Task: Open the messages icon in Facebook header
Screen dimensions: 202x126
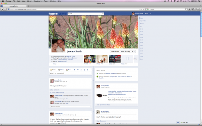Action: pyautogui.click(x=63, y=14)
